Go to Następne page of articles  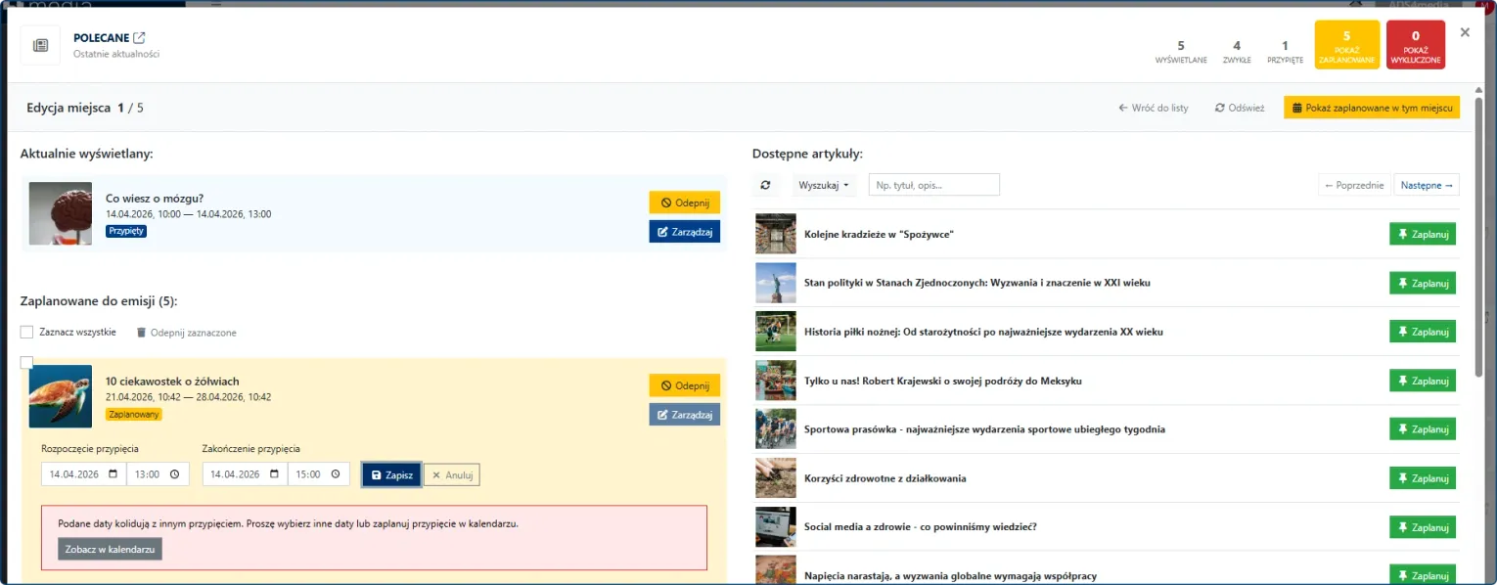1426,185
